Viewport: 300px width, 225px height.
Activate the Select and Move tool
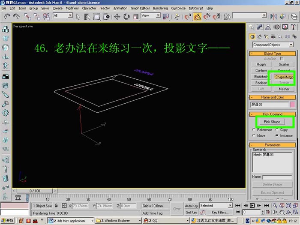pos(117,17)
